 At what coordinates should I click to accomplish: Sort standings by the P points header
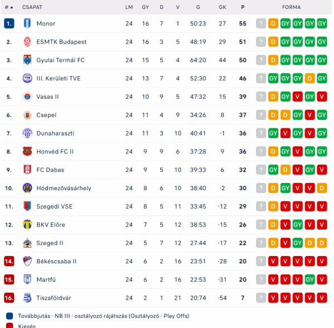[x=243, y=7]
